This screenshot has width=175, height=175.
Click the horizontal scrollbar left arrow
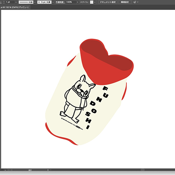(51, 170)
